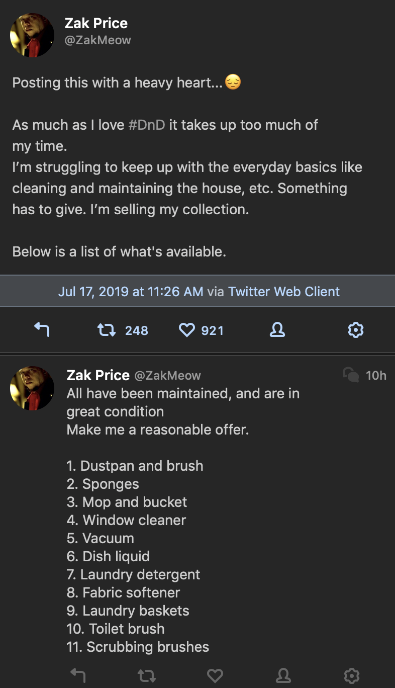Open settings gear on main tweet
Viewport: 395px width, 688px height.
pos(355,330)
